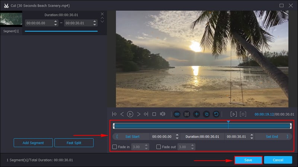Click the Add Segment button
The image size is (298, 167).
click(33, 143)
